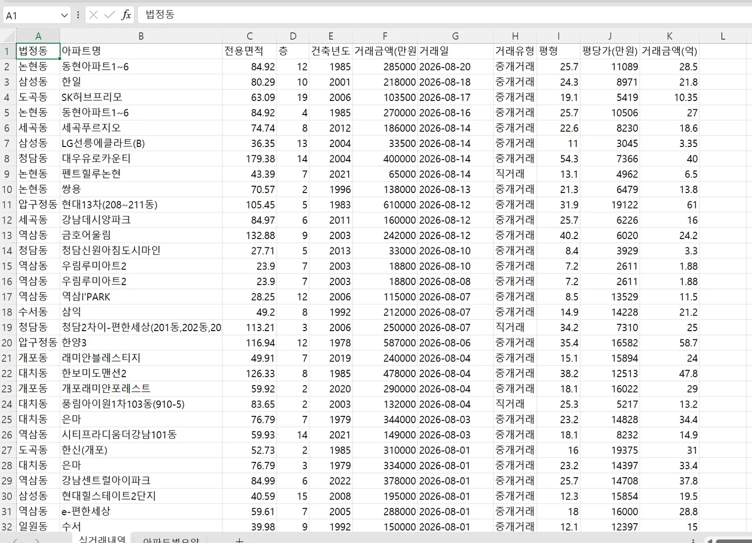Viewport: 752px width, 543px height.
Task: Select column H header
Action: tap(515, 36)
